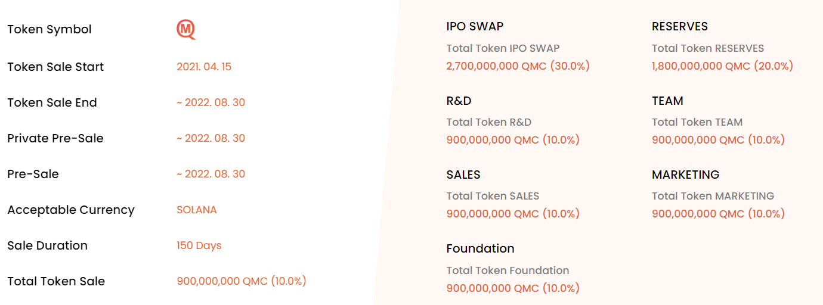Click the 1,800,000,000 QMC reserves amount
823x305 pixels.
pyautogui.click(x=723, y=66)
